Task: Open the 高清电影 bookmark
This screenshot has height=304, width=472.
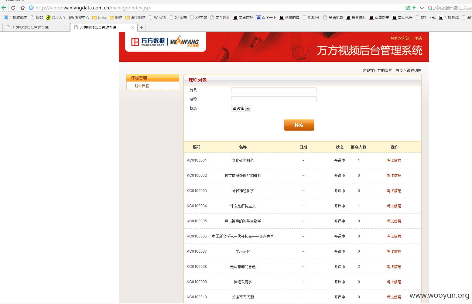Action: pyautogui.click(x=333, y=18)
